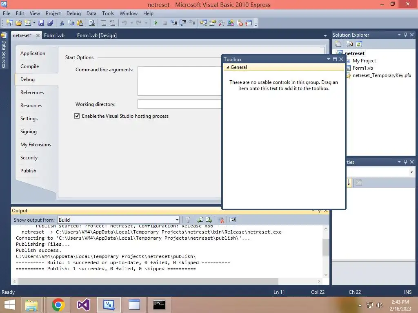Toggle Word Wrap in the Output toolbar

[233, 220]
